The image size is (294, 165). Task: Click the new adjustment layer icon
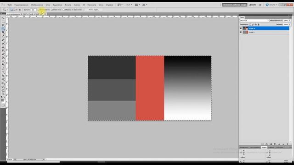[x=275, y=144]
